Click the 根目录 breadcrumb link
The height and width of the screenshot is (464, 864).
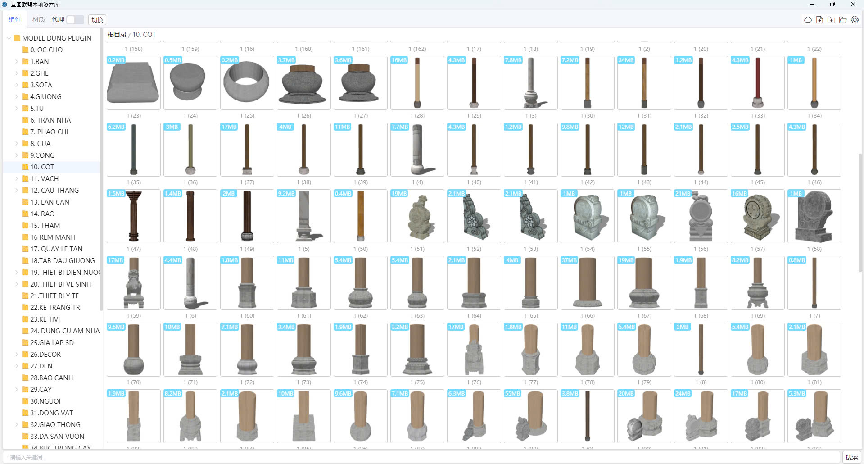(117, 35)
